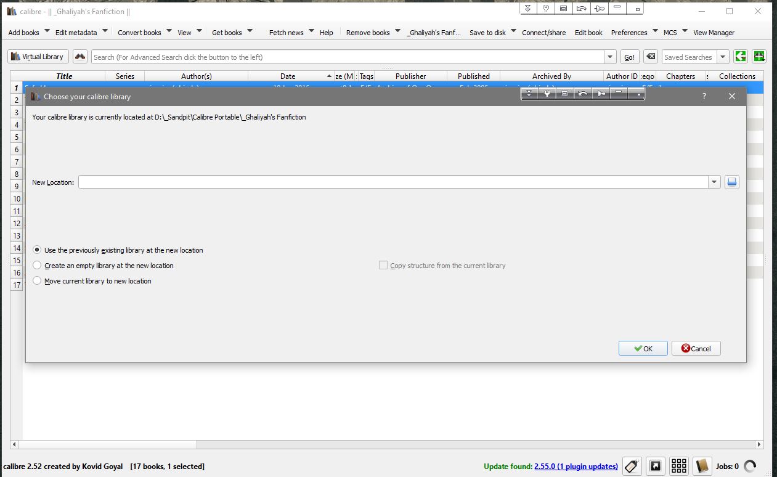Click wrench icon on the dialog title bar
Screen dimensions: 777x477
(547, 94)
